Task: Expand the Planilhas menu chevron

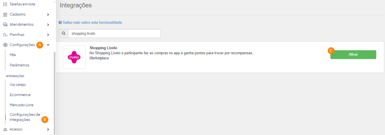Action: tap(48, 35)
